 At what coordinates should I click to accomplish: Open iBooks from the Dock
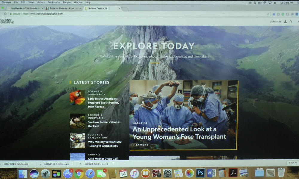point(146,174)
